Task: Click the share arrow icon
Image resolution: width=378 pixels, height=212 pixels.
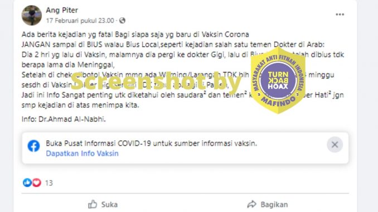Action: click(x=252, y=204)
